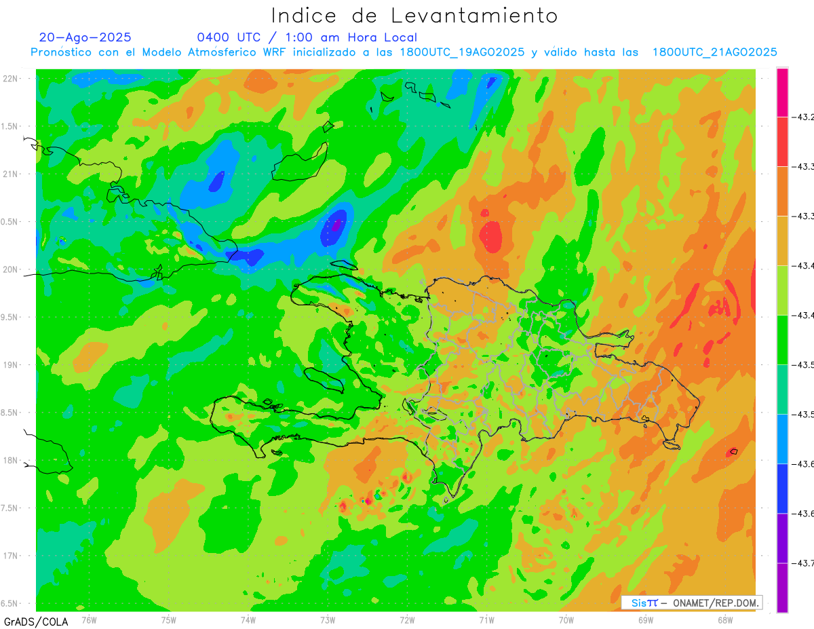This screenshot has height=629, width=814.
Task: Click the '-43.2' color bar value
Action: pyautogui.click(x=804, y=117)
